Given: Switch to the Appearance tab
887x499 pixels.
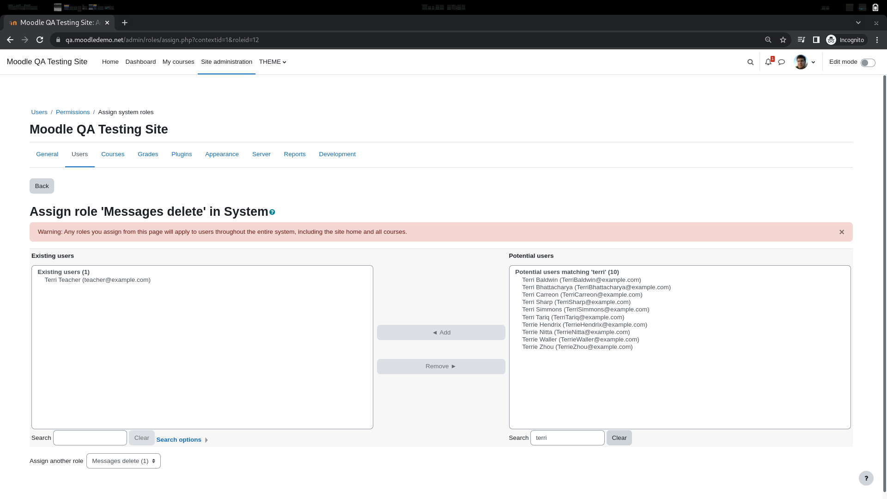Looking at the screenshot, I should click(222, 154).
